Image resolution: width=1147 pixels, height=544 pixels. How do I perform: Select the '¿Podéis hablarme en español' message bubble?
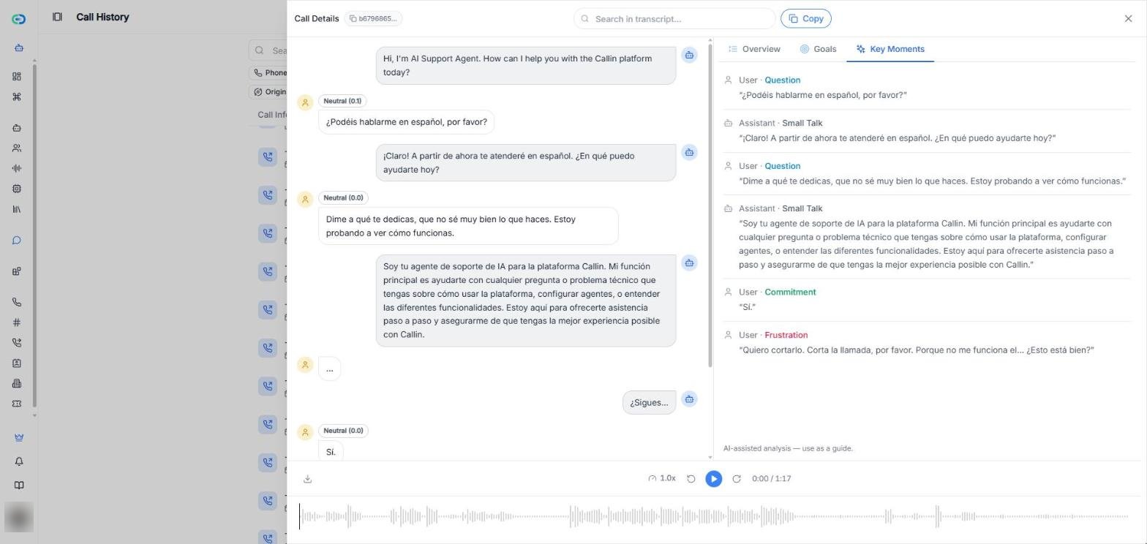click(406, 122)
